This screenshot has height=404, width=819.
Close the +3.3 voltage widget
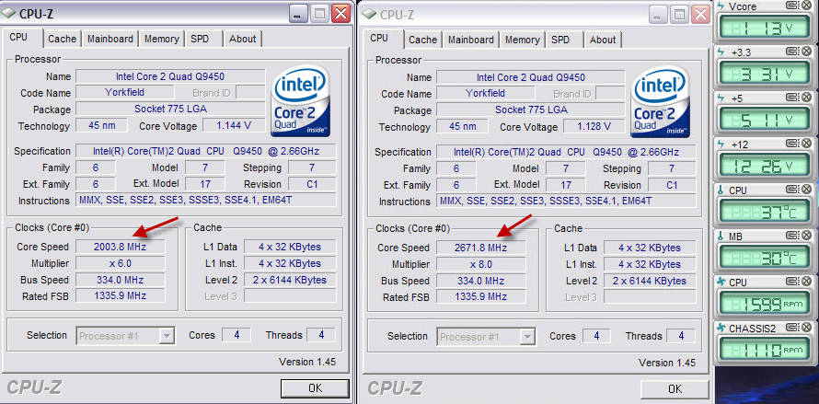[806, 52]
